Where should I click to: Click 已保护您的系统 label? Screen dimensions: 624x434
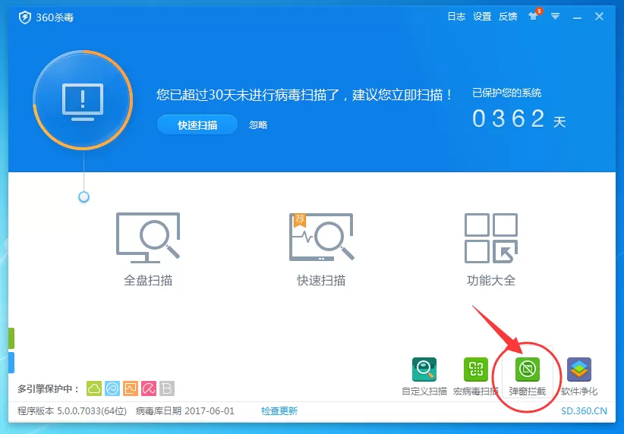[506, 93]
